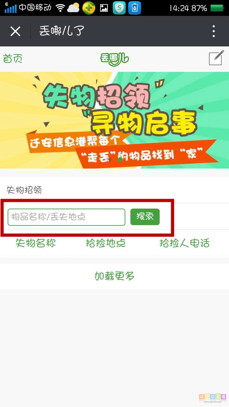Tap the green plus status bar icon
Viewport: 229px width, 407px height.
click(89, 8)
